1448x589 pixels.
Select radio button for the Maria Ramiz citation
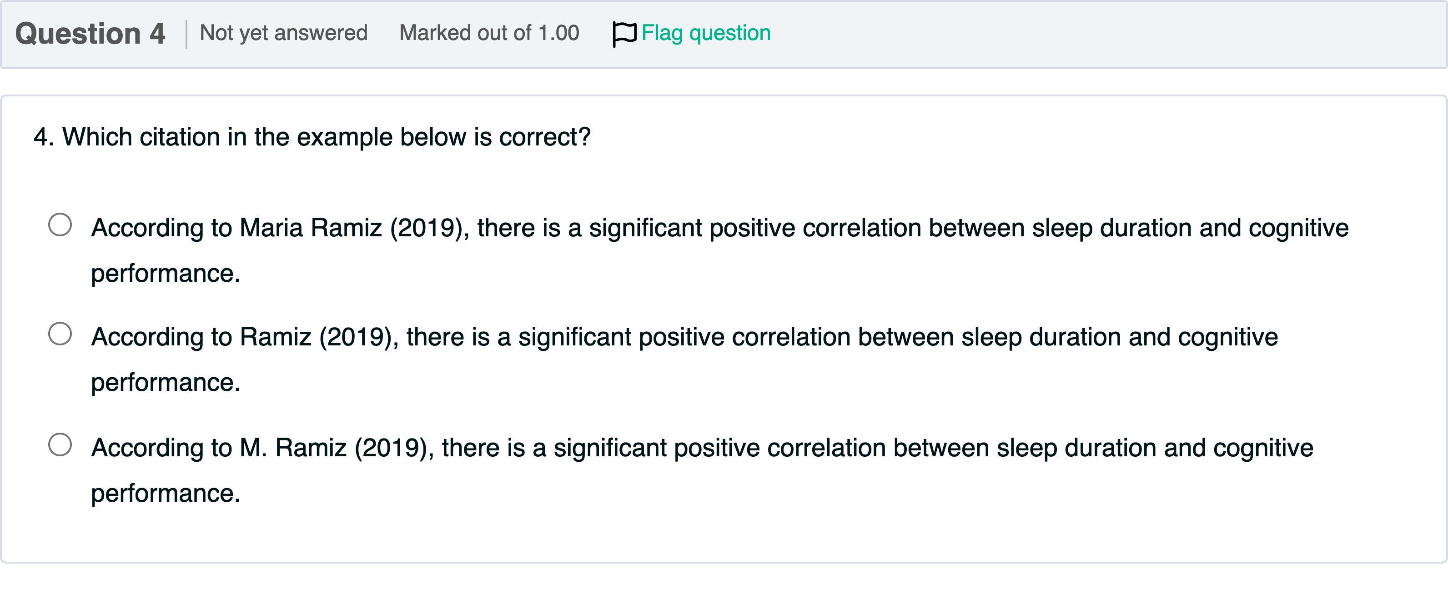point(60,224)
